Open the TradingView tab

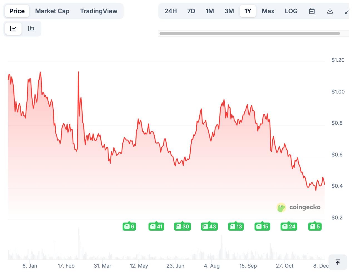pos(99,11)
